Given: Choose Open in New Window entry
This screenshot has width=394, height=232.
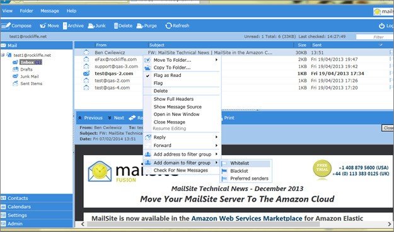Looking at the screenshot, I should [x=177, y=114].
